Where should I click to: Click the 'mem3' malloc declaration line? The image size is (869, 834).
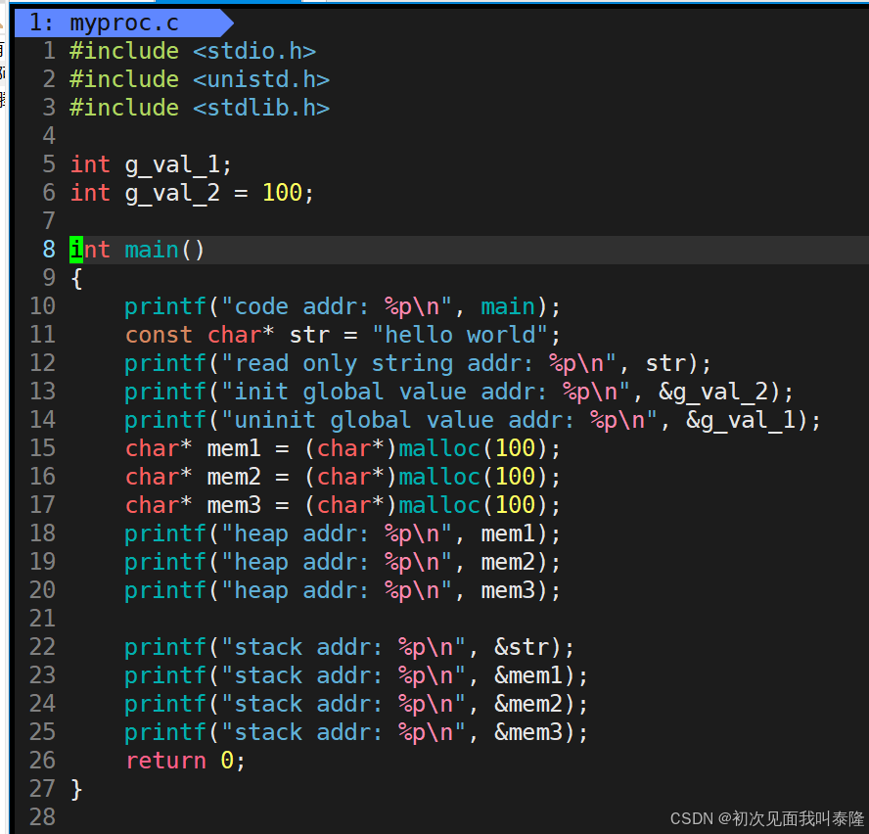(x=343, y=505)
